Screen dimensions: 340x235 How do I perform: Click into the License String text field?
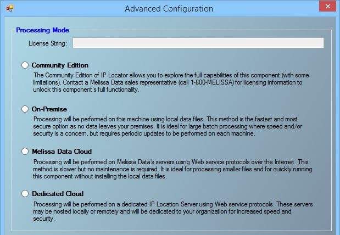point(198,43)
